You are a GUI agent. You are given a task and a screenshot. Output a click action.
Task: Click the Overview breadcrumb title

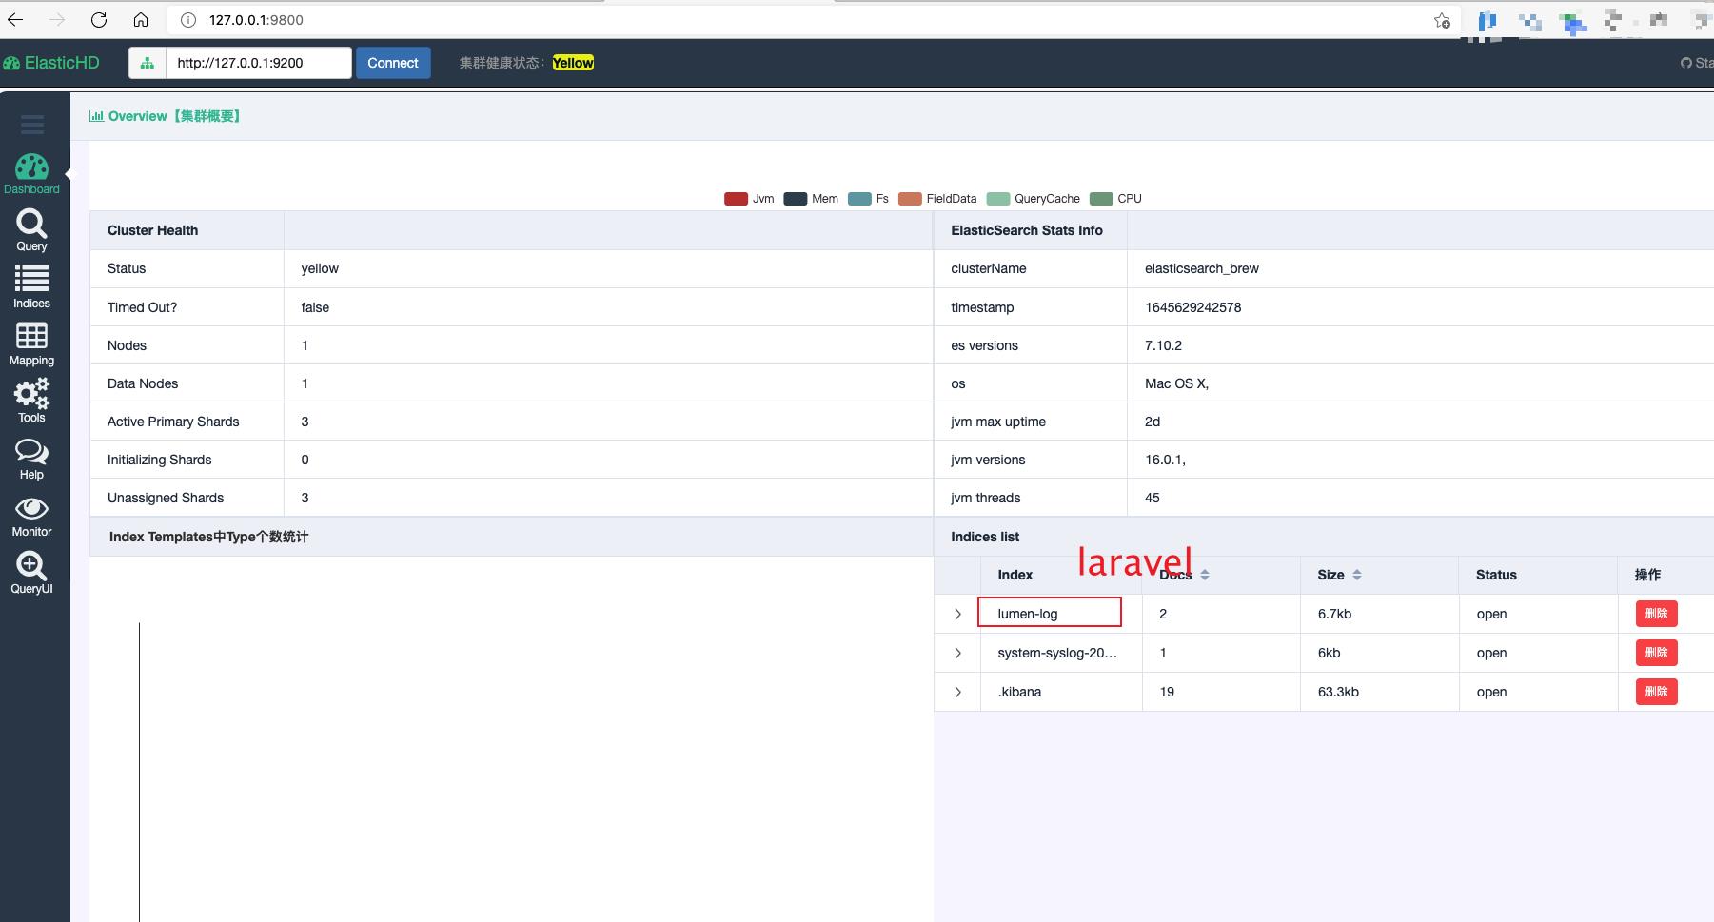pyautogui.click(x=174, y=116)
